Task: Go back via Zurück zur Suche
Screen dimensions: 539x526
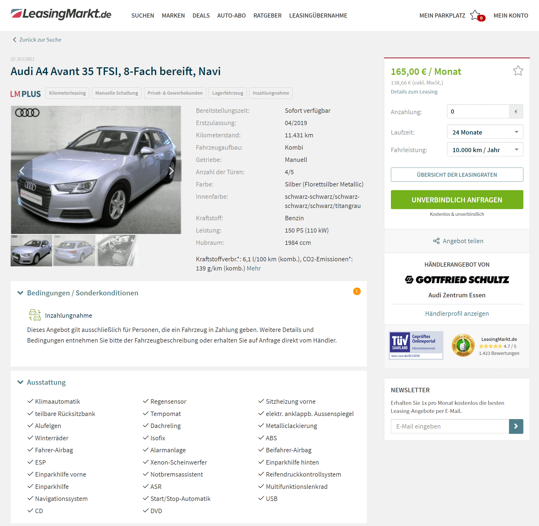Action: (37, 40)
